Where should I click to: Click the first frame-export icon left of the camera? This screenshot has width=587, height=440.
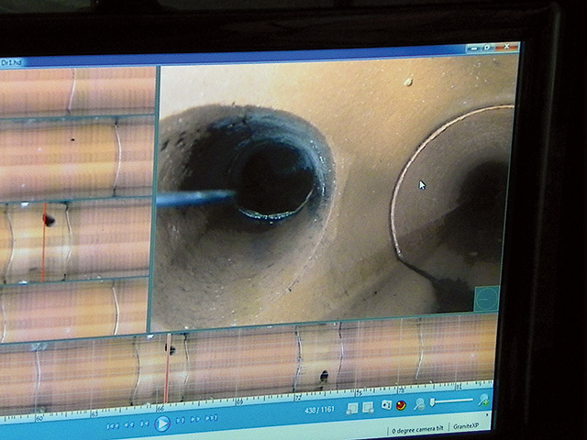[x=352, y=407]
